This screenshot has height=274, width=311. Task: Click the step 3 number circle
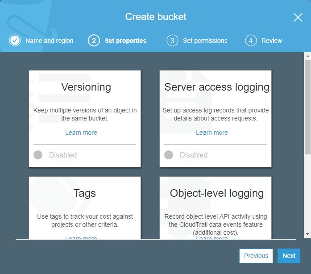coord(172,41)
